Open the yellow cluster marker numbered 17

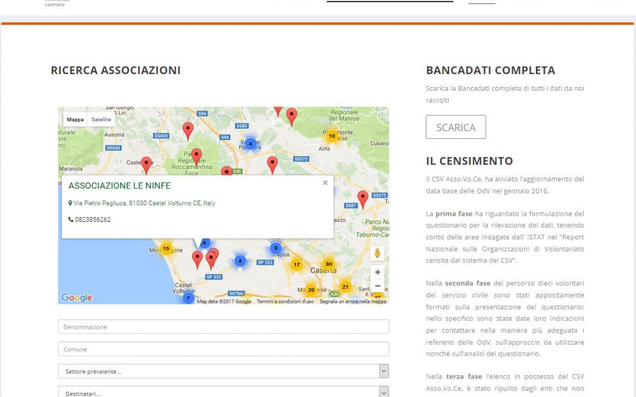click(296, 265)
